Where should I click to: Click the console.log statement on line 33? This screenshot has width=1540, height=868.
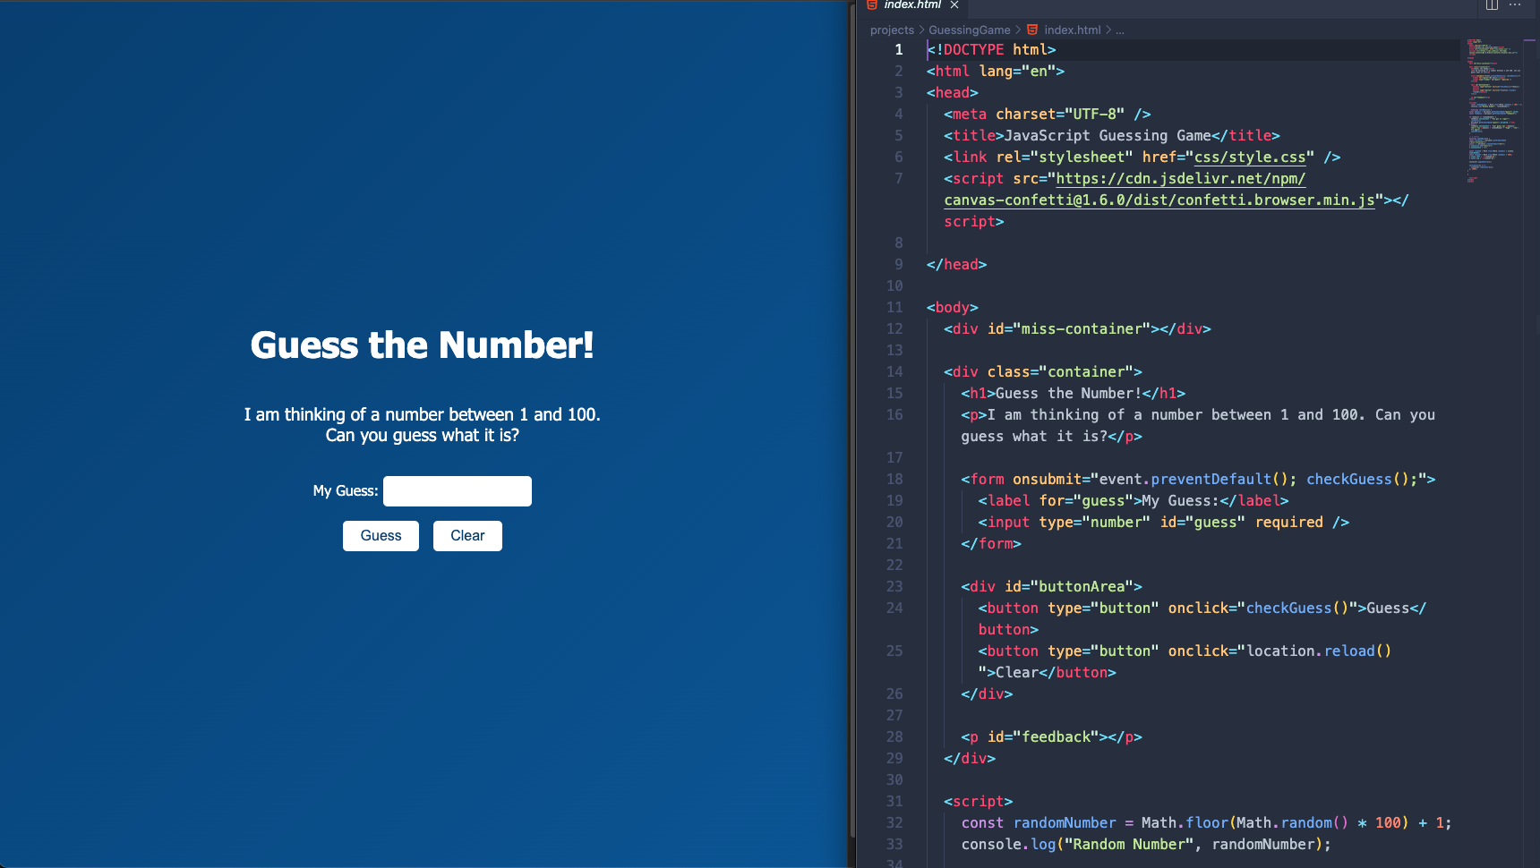tap(1146, 844)
